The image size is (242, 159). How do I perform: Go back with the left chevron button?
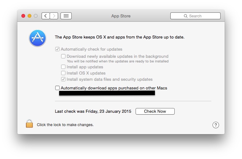pyautogui.click(x=46, y=16)
